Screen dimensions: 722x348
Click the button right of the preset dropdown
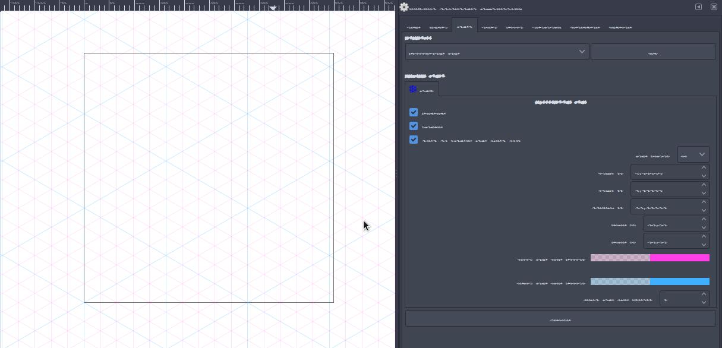pyautogui.click(x=653, y=51)
